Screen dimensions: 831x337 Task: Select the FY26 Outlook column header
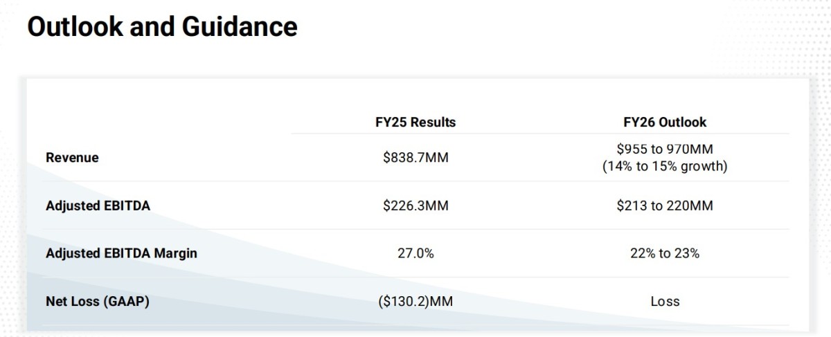click(x=665, y=122)
